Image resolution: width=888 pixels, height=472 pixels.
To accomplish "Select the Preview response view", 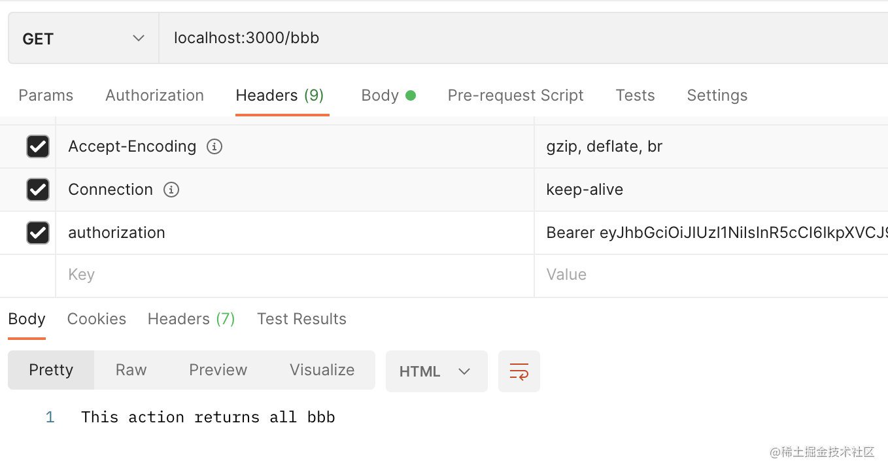I will tap(218, 370).
